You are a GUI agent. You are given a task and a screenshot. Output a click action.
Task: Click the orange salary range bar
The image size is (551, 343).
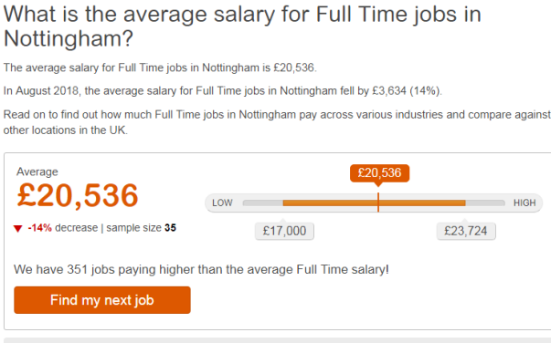point(375,203)
